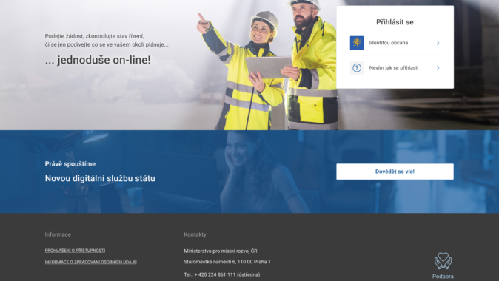This screenshot has width=499, height=281.
Task: Click the Přihlásit se card heading
Action: pyautogui.click(x=395, y=22)
